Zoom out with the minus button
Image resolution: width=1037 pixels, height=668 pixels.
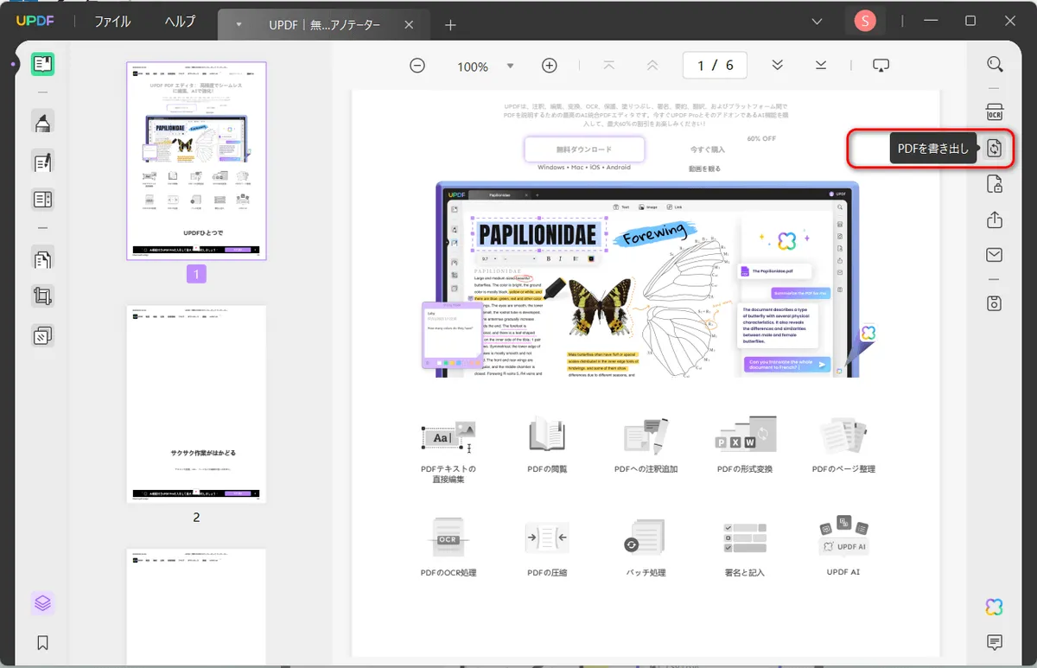417,66
